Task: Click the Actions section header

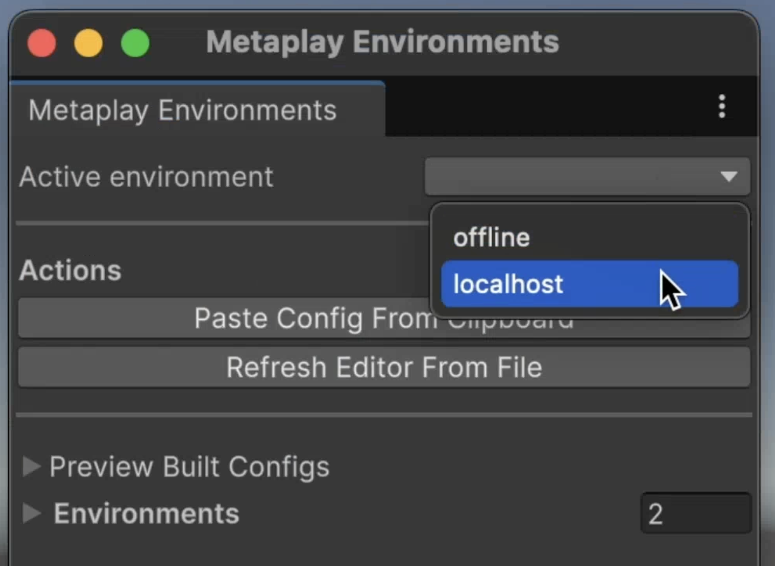Action: click(x=70, y=270)
